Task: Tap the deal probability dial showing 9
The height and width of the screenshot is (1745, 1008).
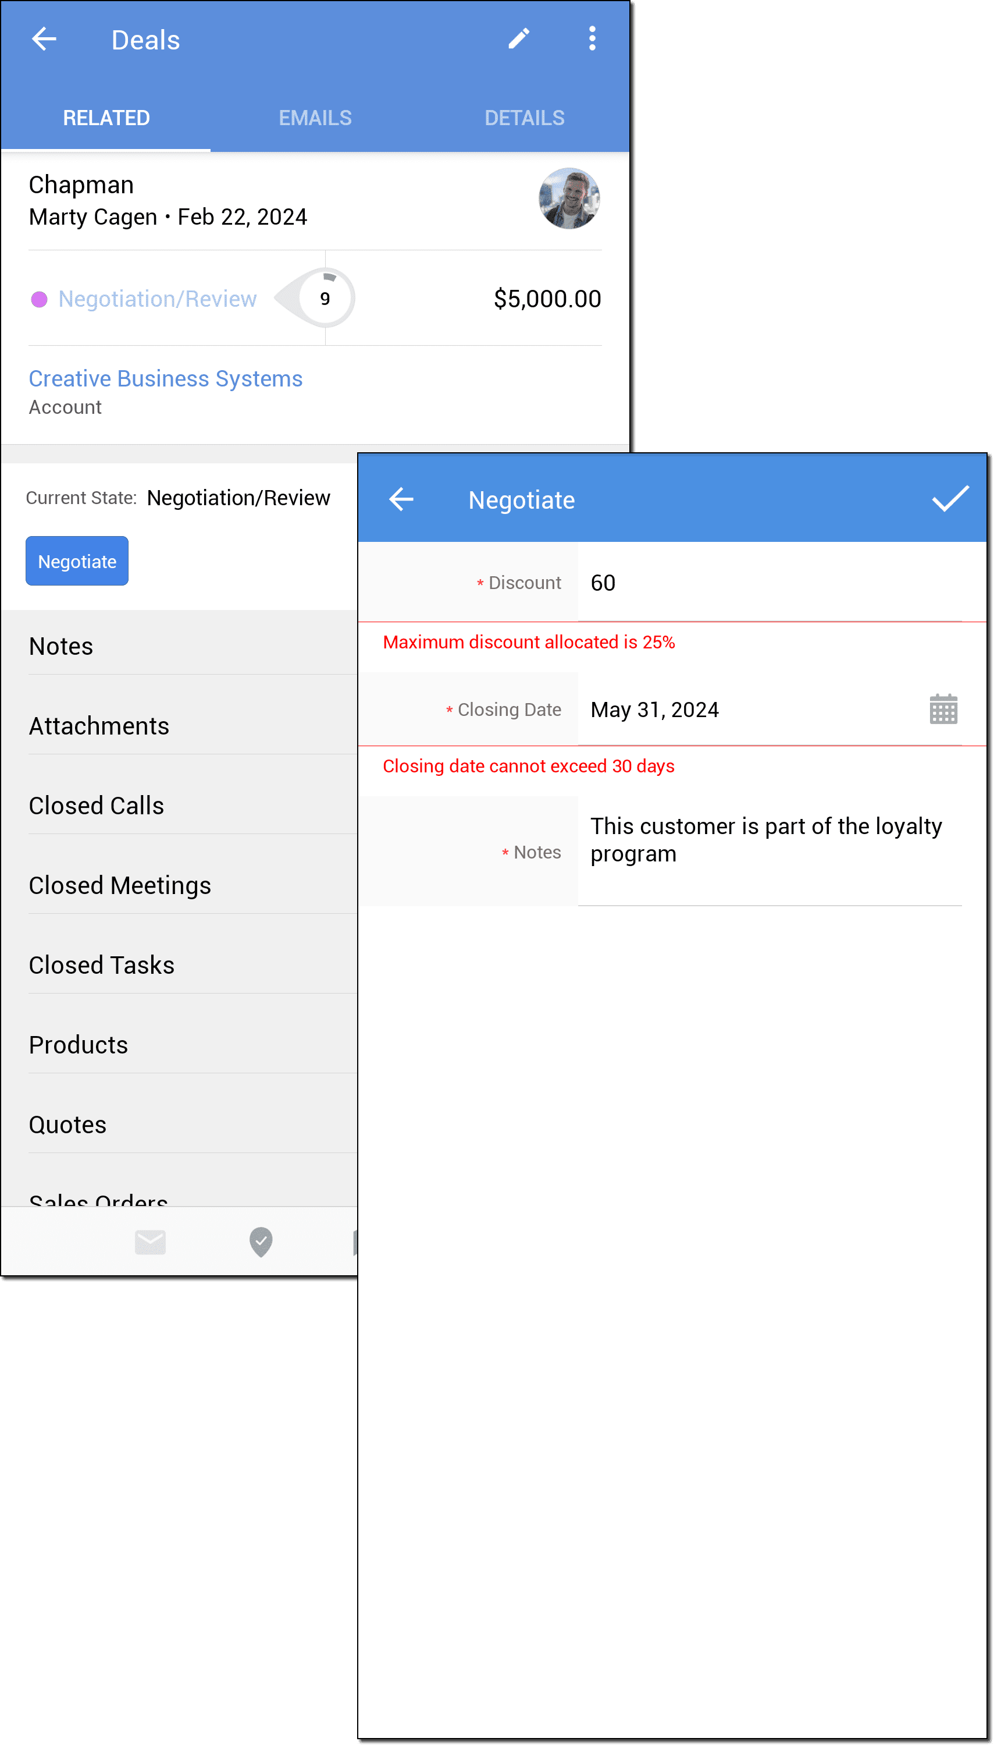Action: coord(325,299)
